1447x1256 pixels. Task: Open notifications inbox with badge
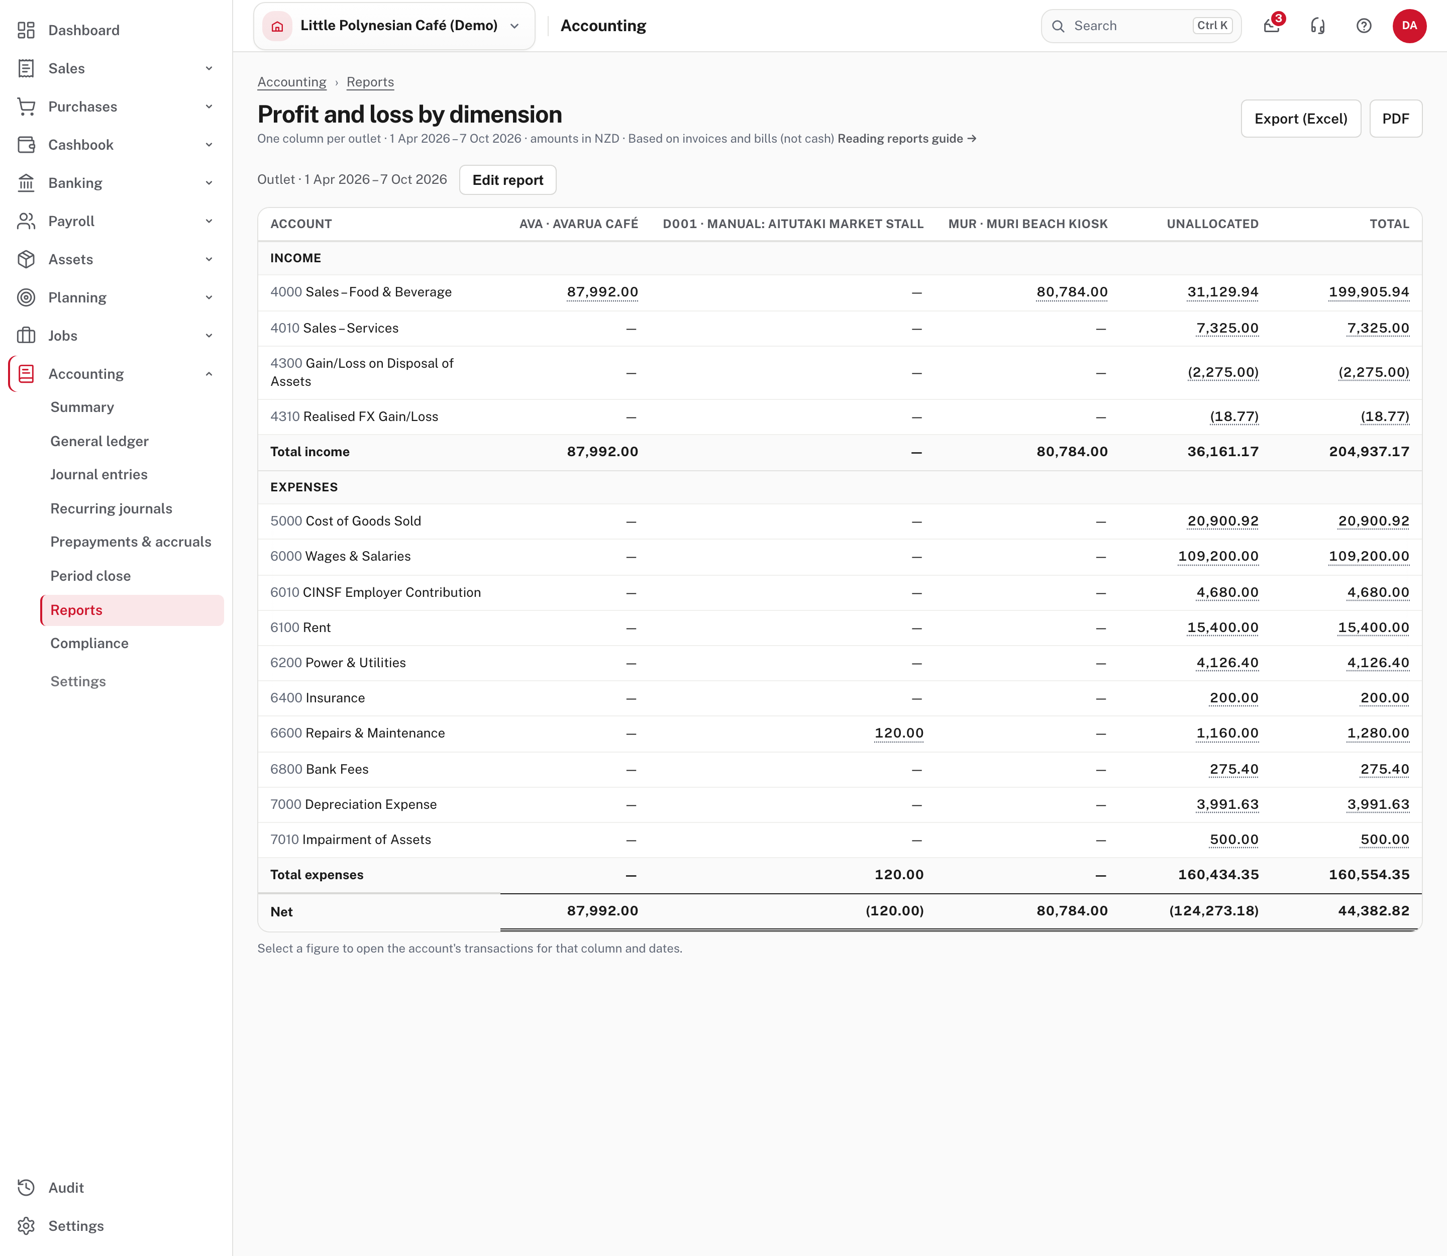coord(1272,26)
